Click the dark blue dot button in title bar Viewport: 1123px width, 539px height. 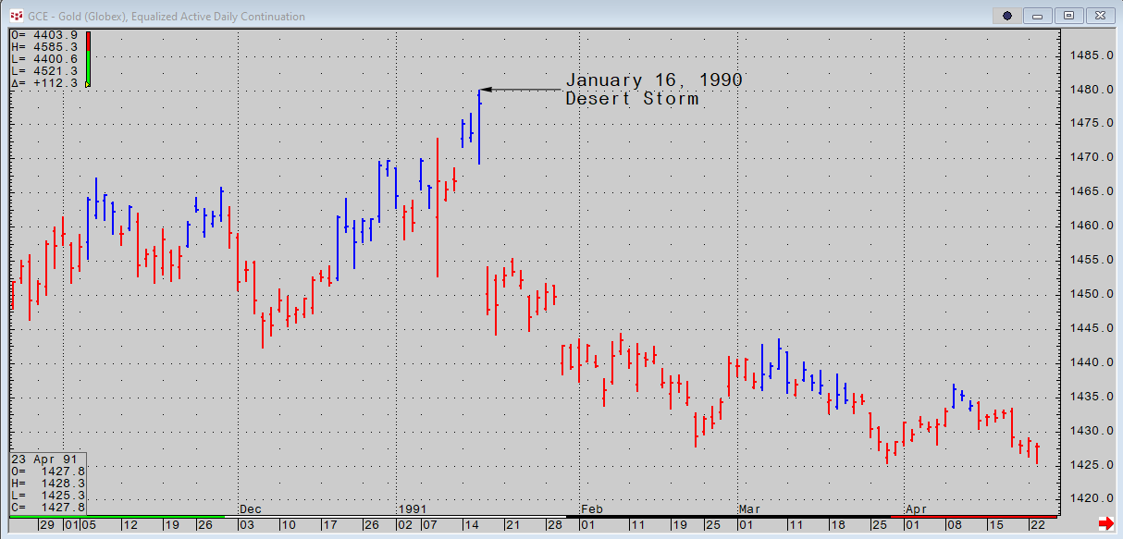point(1007,16)
